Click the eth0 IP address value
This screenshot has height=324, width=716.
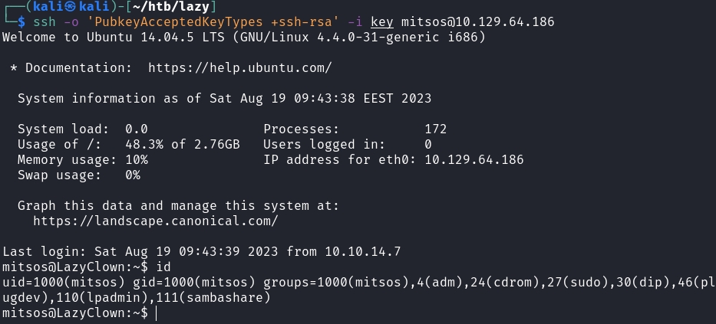[473, 159]
